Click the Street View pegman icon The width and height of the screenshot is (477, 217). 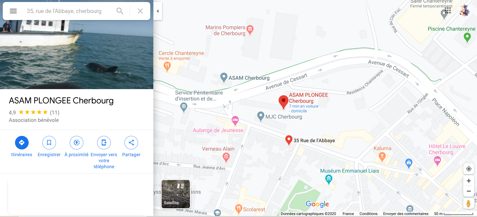click(x=468, y=203)
